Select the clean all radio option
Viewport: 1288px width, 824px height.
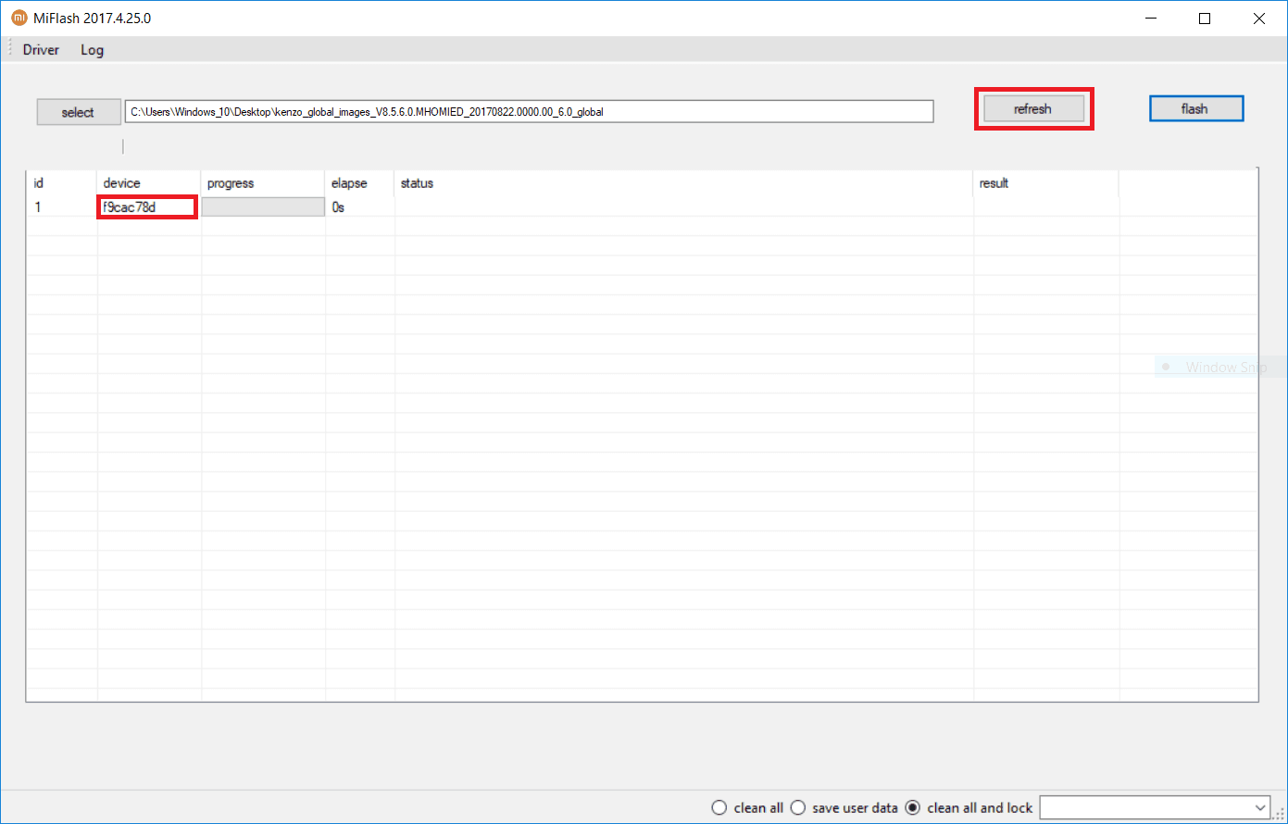click(747, 807)
